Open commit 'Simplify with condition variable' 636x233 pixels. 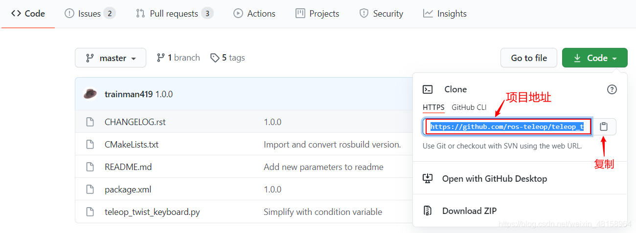pos(323,212)
